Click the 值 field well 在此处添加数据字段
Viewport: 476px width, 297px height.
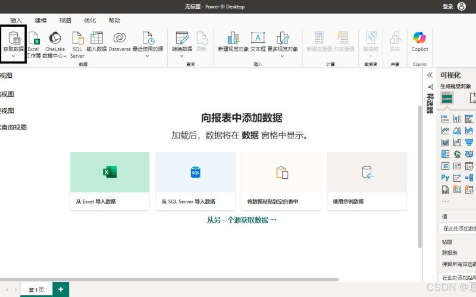[457, 229]
